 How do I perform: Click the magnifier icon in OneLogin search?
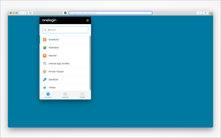point(45,30)
